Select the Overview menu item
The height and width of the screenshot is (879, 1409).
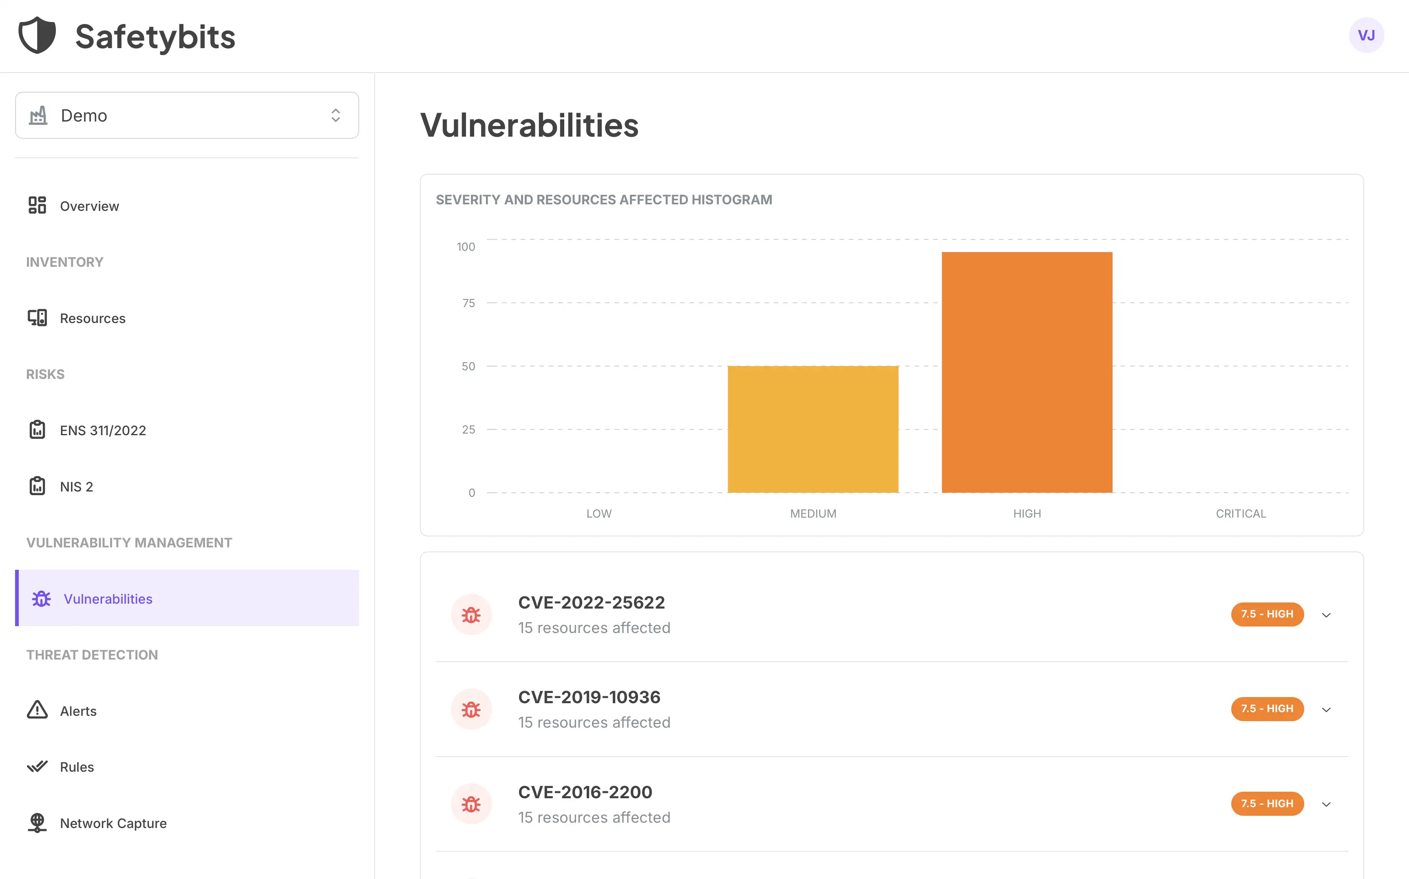[x=89, y=206]
